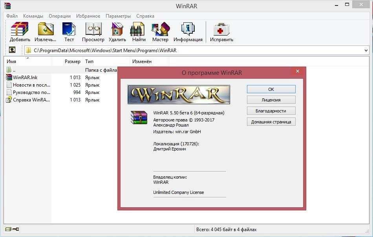This screenshot has width=373, height=237.
Task: Sort by Тип column header
Action: (106, 61)
